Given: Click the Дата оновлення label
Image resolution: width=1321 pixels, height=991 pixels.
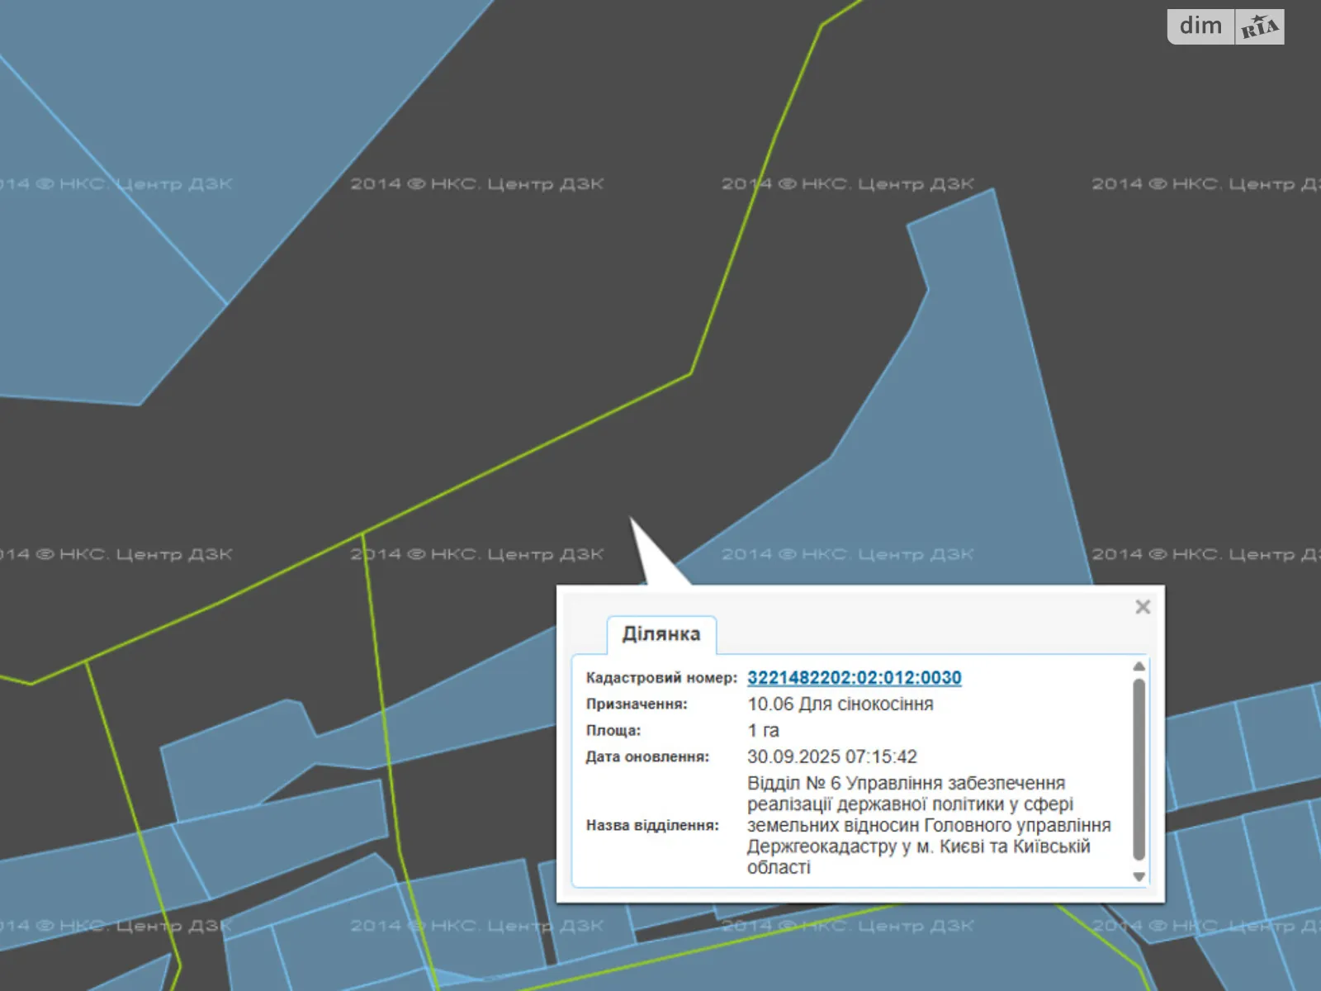Looking at the screenshot, I should pos(646,757).
